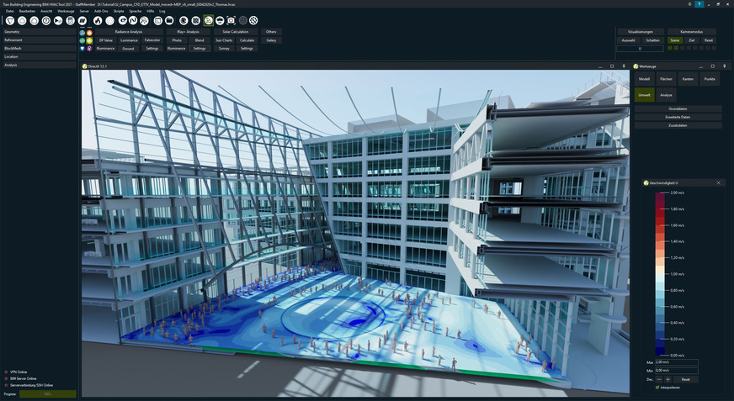Screen dimensions: 734x401
Task: Pin the Werkzeuge panel with its pin icon
Action: coord(726,65)
